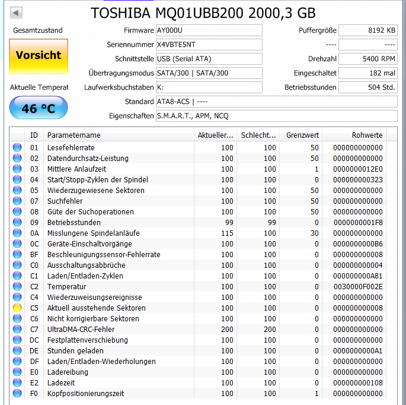The image size is (406, 405).
Task: Click the Firmware field AY000U
Action: pos(209,30)
